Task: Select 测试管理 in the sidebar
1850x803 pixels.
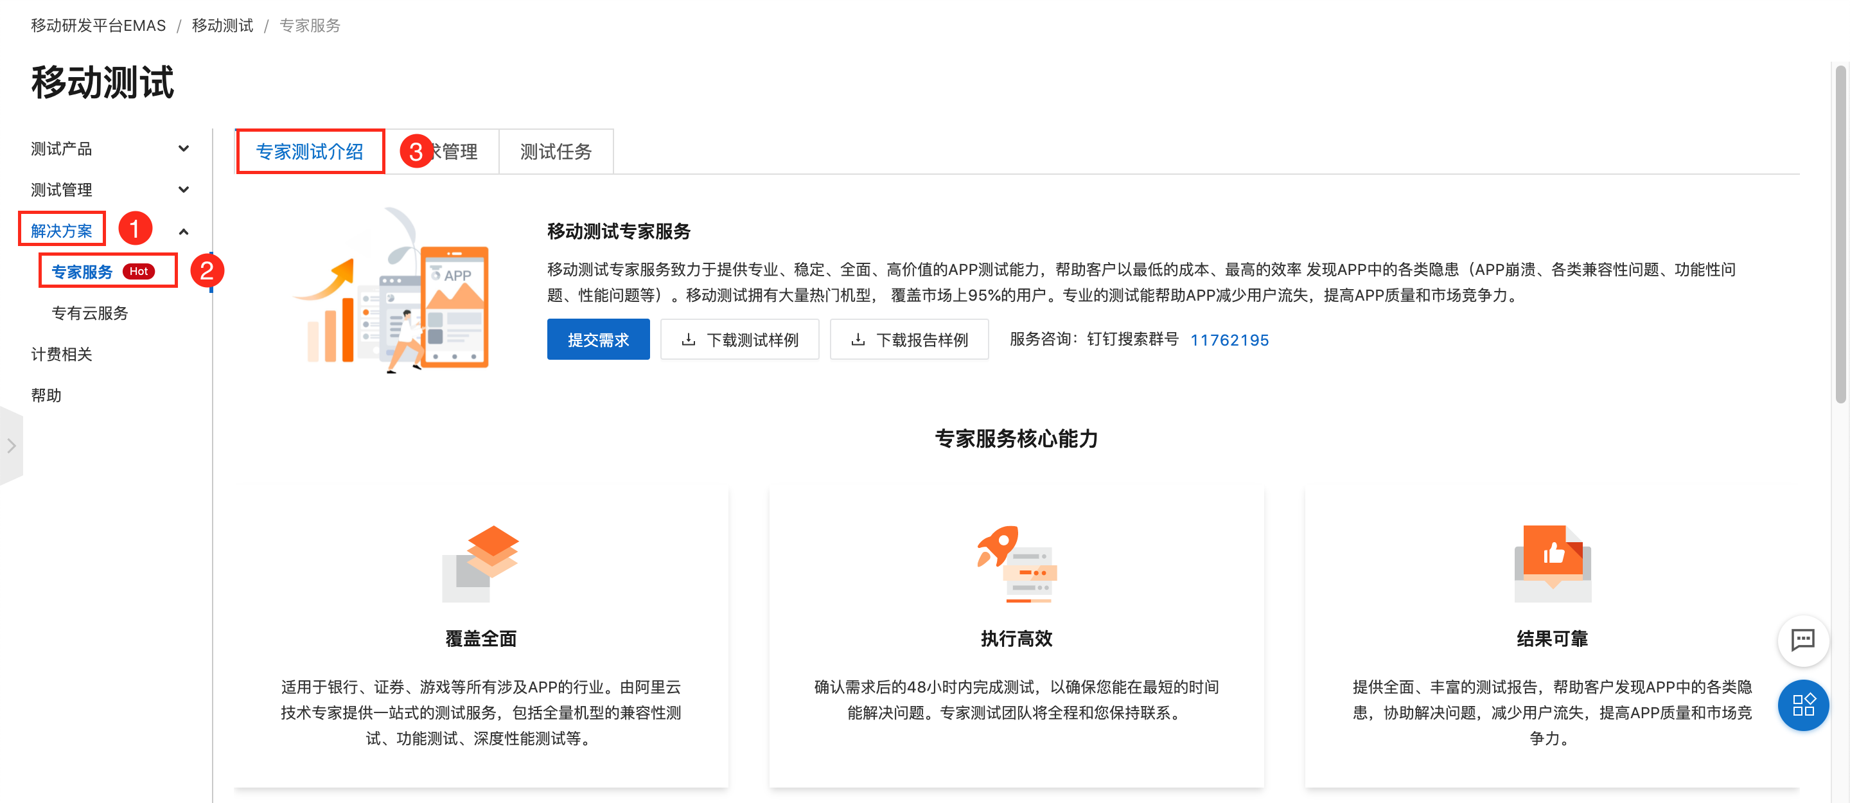Action: [x=61, y=190]
